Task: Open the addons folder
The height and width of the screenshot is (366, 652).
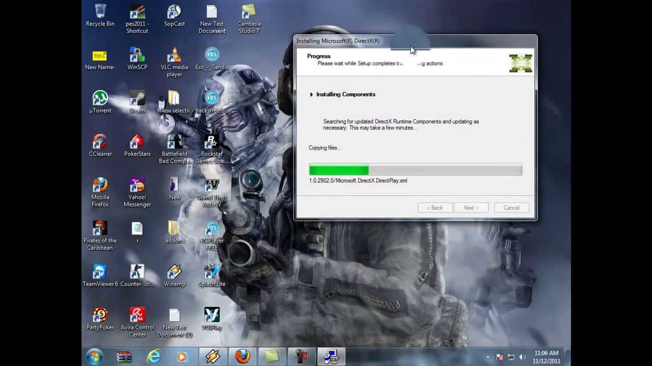Action: [174, 233]
